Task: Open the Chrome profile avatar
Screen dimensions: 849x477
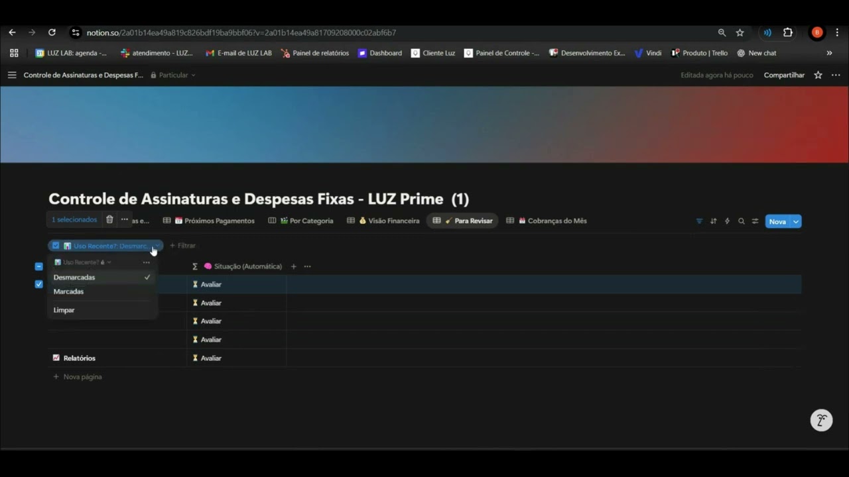Action: [817, 32]
